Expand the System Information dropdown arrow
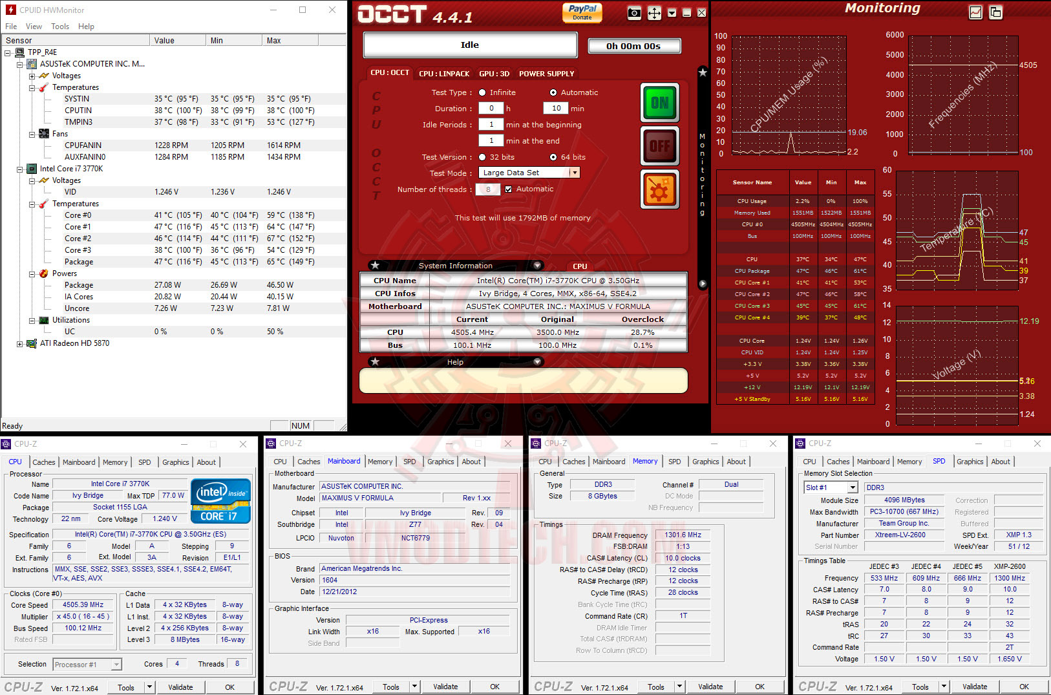Viewport: 1051px width, 695px height. tap(537, 265)
